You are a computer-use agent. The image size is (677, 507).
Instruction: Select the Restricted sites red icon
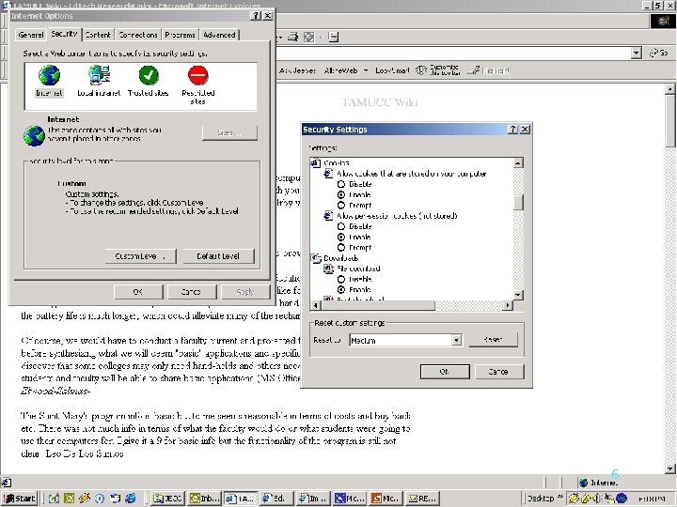click(197, 75)
